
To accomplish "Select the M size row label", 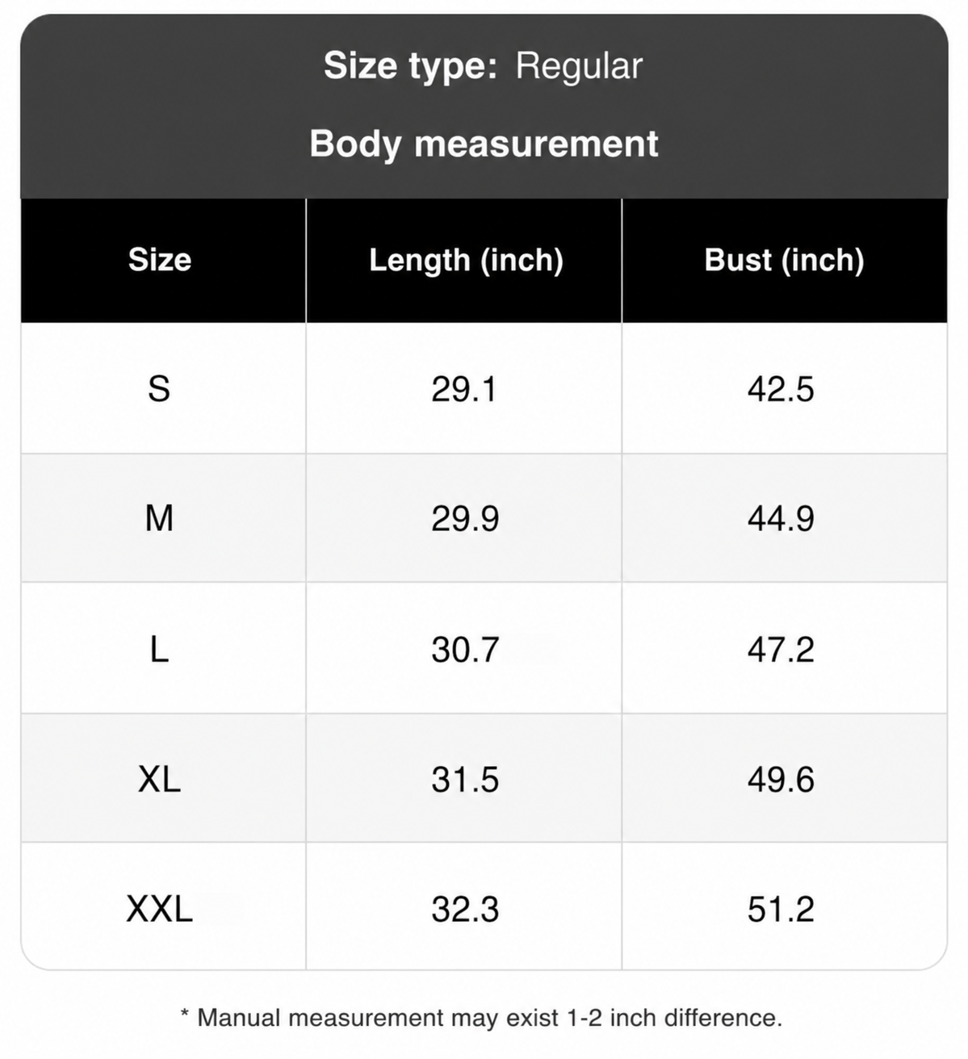I will pyautogui.click(x=160, y=517).
